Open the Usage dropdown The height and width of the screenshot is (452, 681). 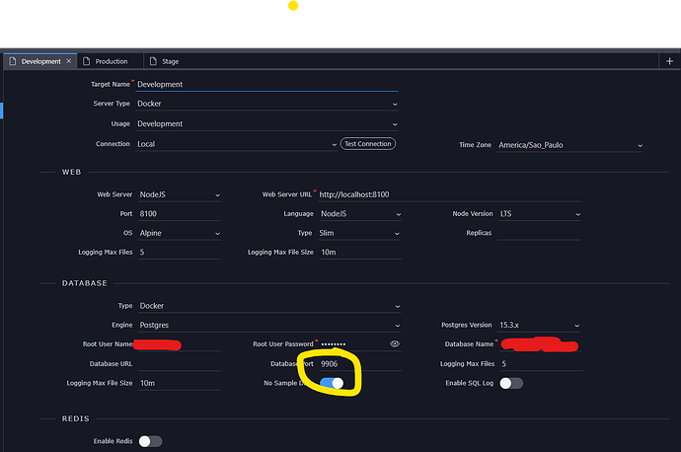267,123
